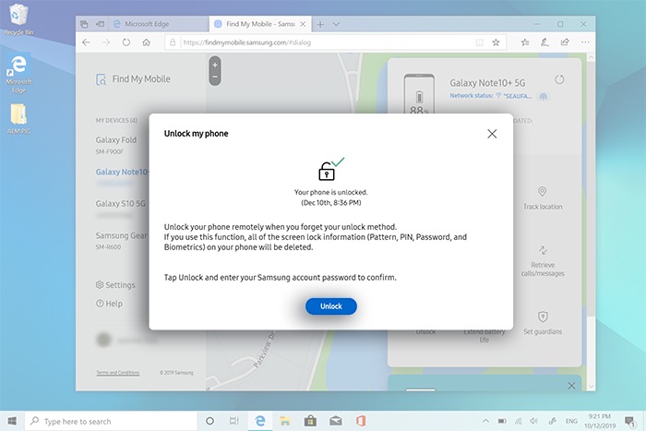
Task: Open Task View on taskbar
Action: click(234, 421)
